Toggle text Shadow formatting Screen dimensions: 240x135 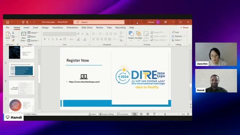pyautogui.click(x=57, y=39)
